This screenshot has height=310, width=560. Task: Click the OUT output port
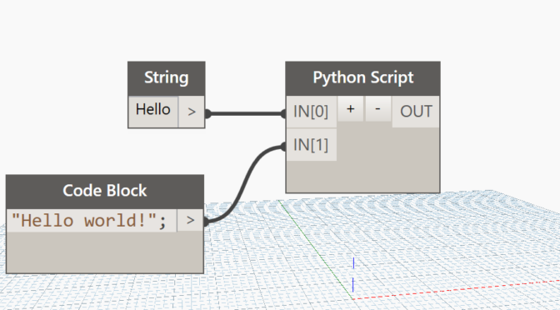click(x=416, y=112)
